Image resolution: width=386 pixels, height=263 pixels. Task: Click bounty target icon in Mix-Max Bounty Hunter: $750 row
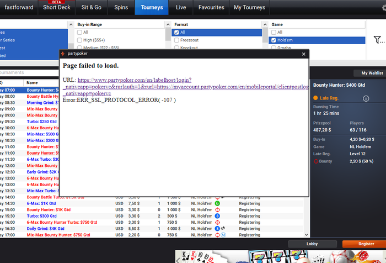(217, 235)
